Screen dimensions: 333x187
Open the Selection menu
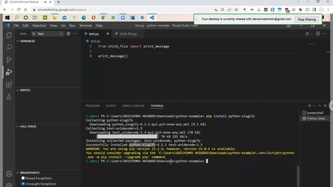[x=39, y=25]
